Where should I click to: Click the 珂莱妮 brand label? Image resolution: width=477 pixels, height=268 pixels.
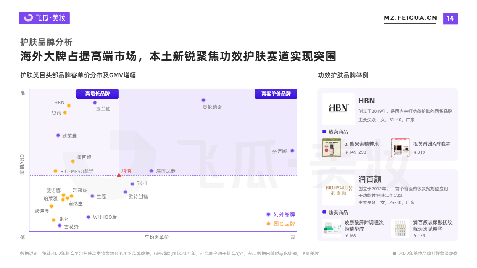pos(80,190)
